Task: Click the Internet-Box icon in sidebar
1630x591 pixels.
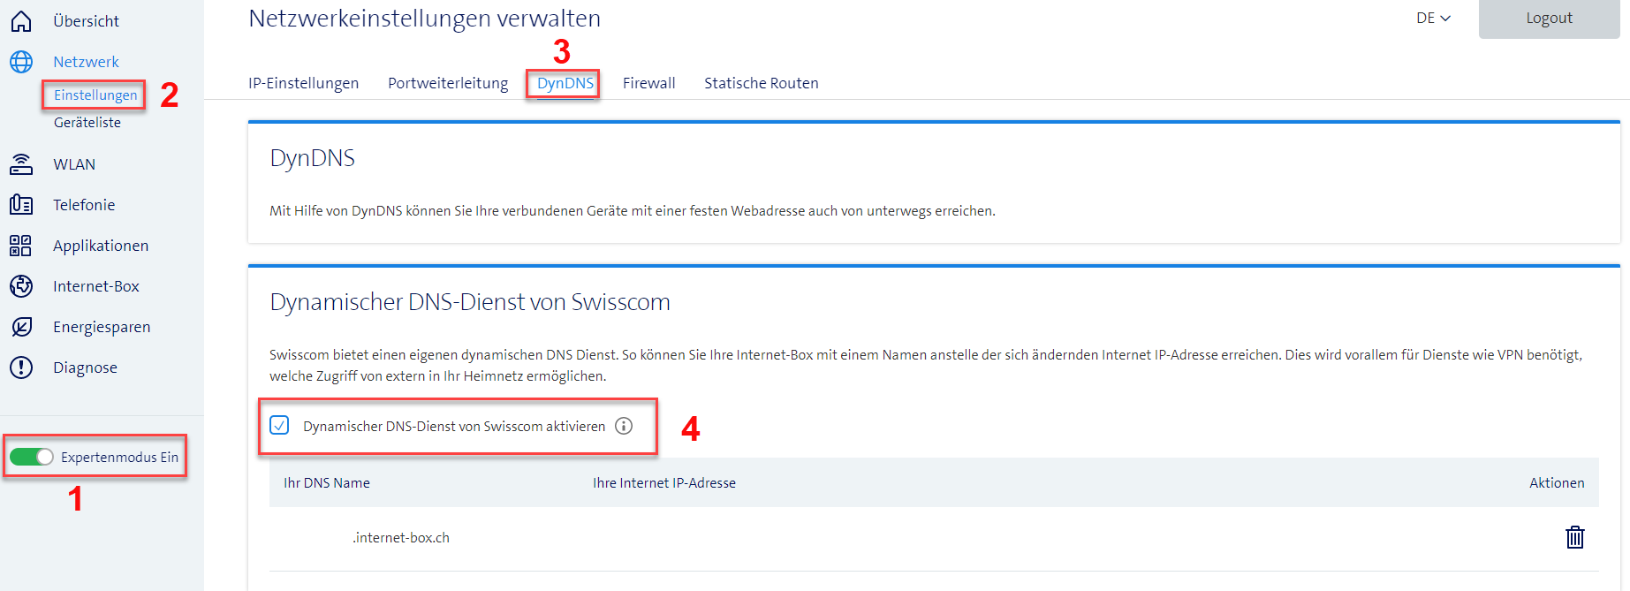Action: click(x=21, y=286)
